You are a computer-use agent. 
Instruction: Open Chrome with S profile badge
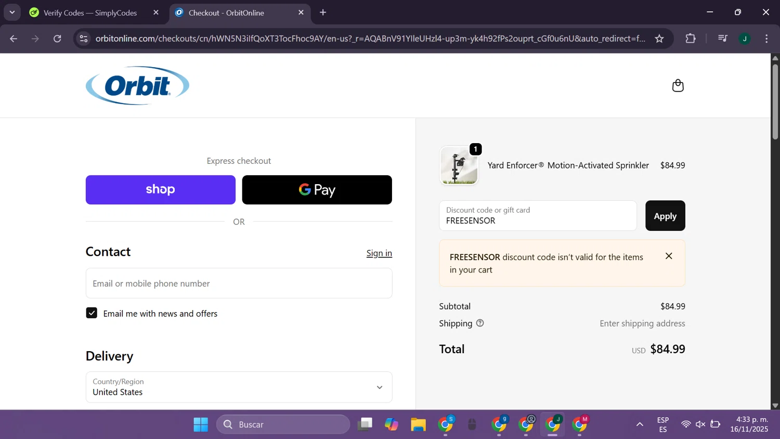point(446,424)
